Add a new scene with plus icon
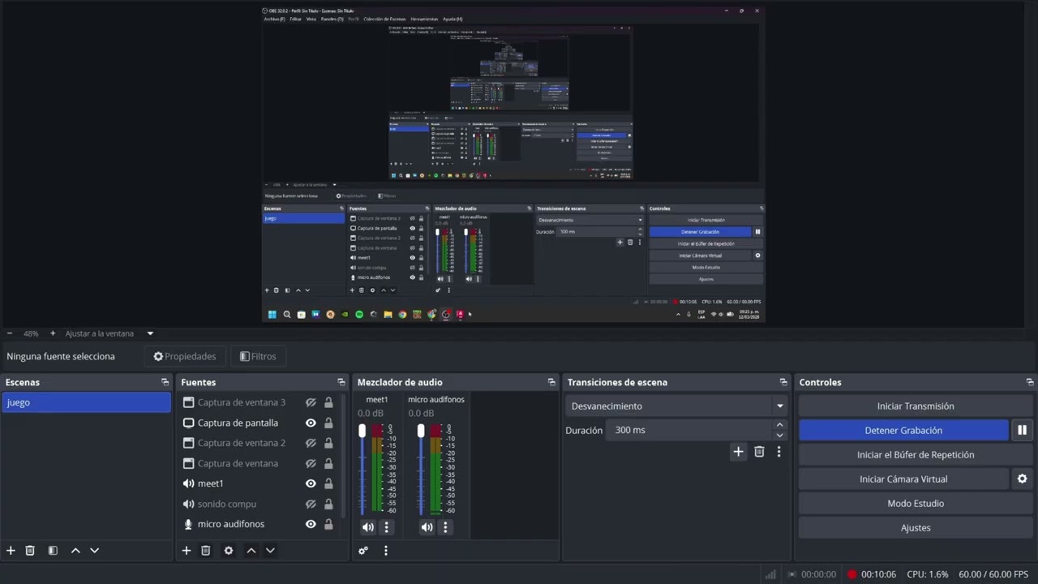 pyautogui.click(x=11, y=550)
